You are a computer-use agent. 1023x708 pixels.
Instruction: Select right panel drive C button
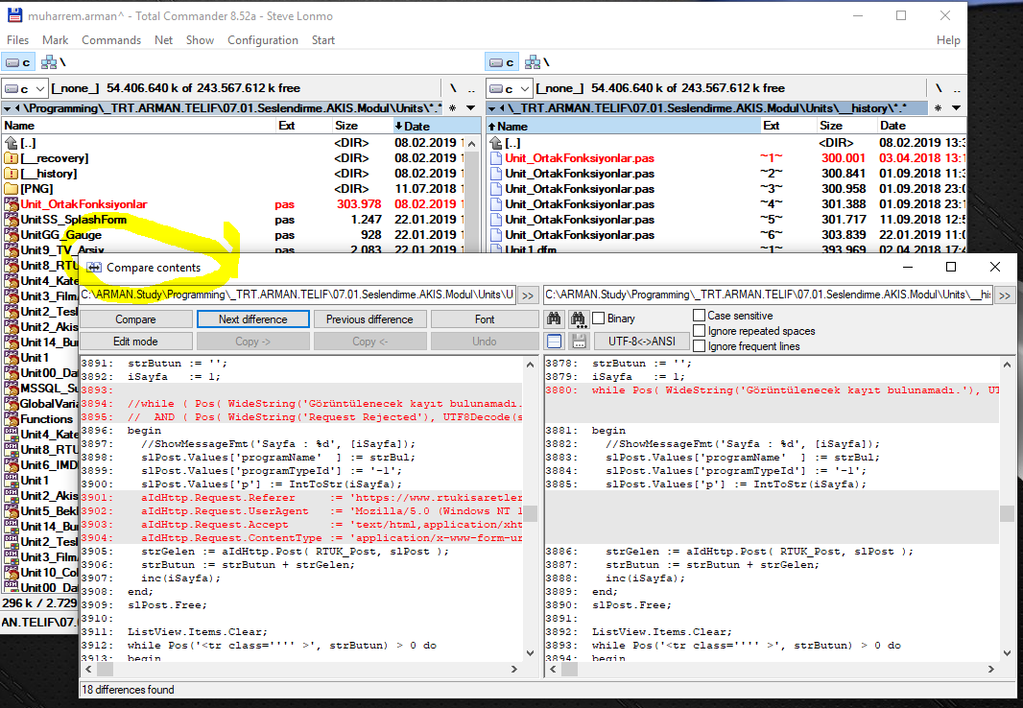(502, 62)
